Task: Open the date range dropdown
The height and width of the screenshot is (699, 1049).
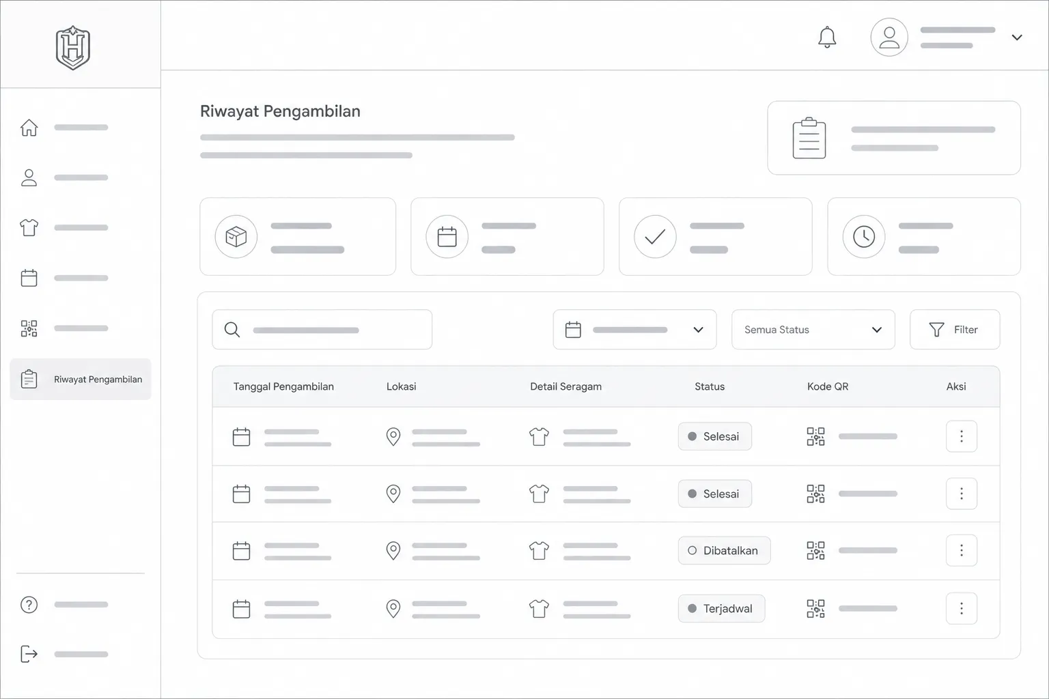Action: pyautogui.click(x=634, y=330)
